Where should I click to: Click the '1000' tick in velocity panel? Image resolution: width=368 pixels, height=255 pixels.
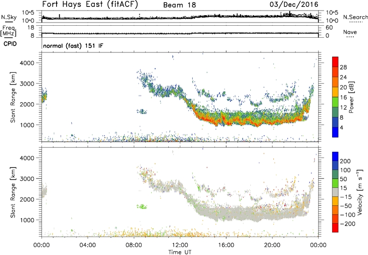pyautogui.click(x=27, y=220)
